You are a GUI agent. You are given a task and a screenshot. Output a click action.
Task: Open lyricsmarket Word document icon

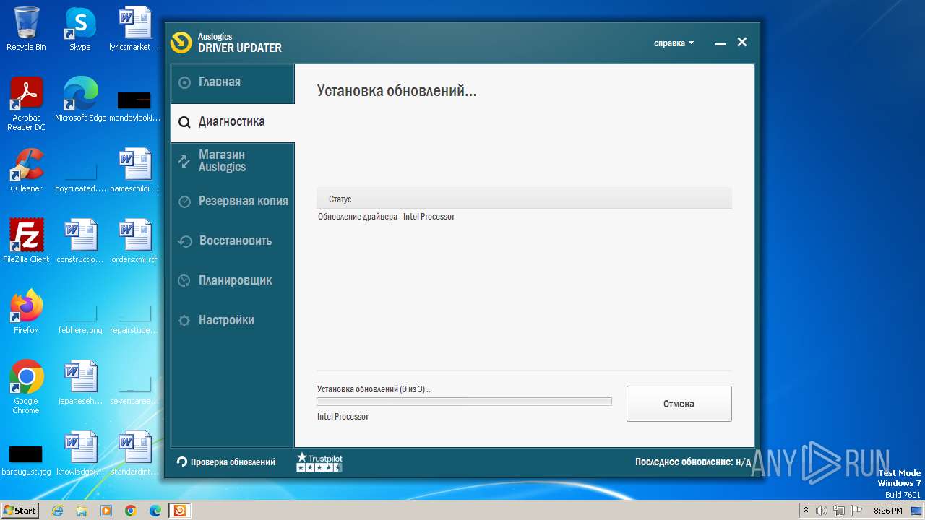point(134,29)
